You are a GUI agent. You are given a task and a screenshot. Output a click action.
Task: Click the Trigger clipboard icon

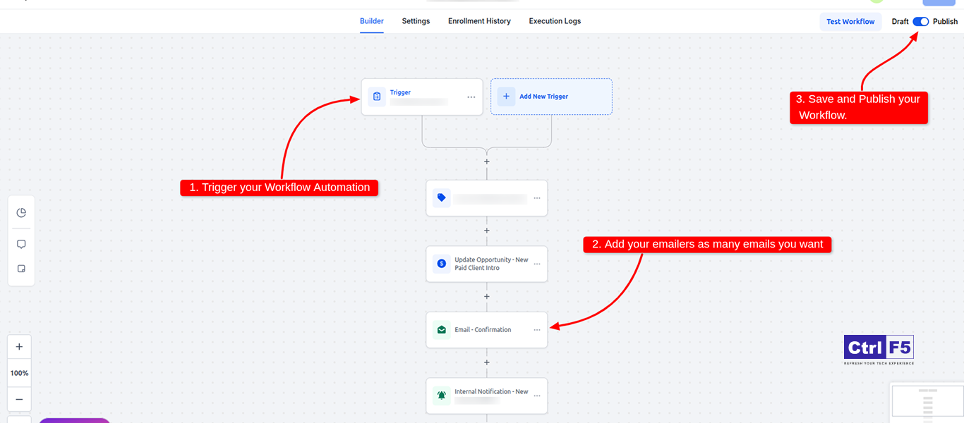click(x=377, y=97)
